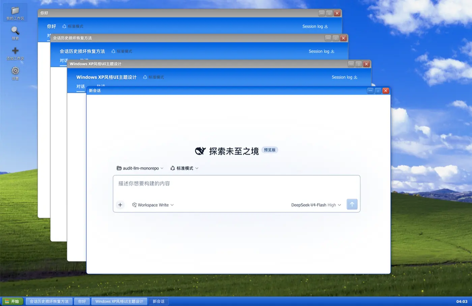Minimize the 会话历史损坏恢复方法 window

click(x=328, y=38)
